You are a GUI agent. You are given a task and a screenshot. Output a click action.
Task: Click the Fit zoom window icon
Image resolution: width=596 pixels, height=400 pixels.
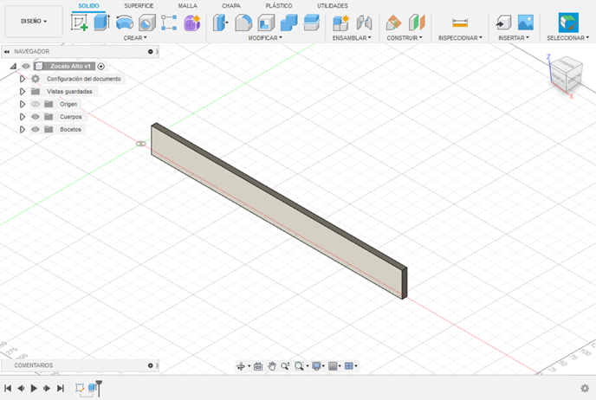pyautogui.click(x=299, y=366)
